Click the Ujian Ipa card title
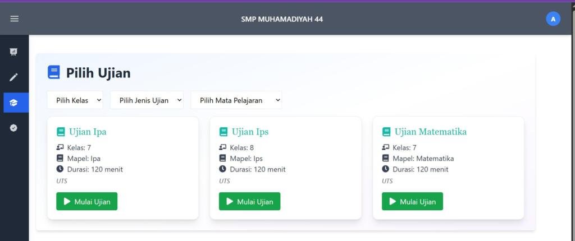Screen dimensions: 575x241 [x=88, y=132]
